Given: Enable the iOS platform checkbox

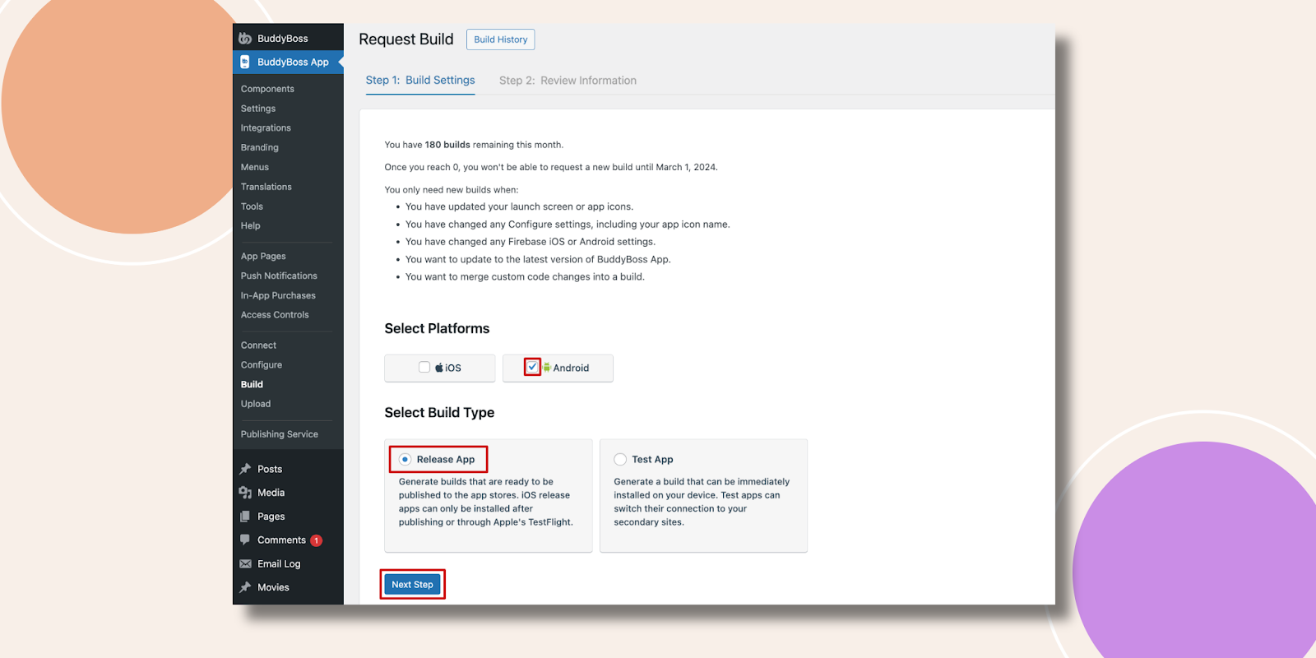Looking at the screenshot, I should 424,368.
